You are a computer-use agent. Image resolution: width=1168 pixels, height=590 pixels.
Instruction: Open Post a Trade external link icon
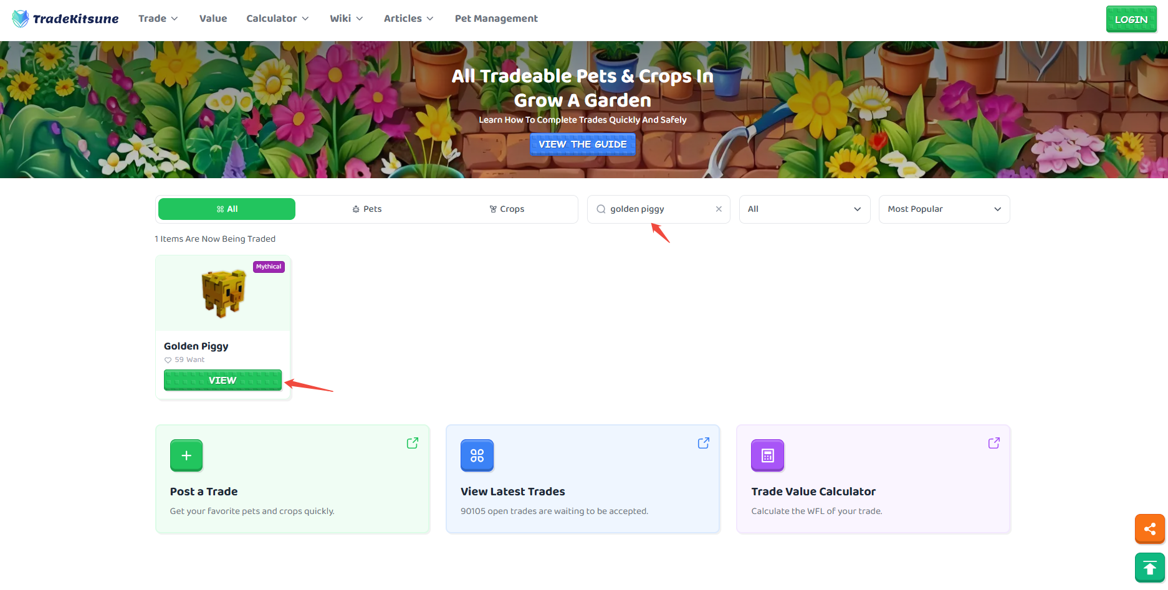(413, 443)
